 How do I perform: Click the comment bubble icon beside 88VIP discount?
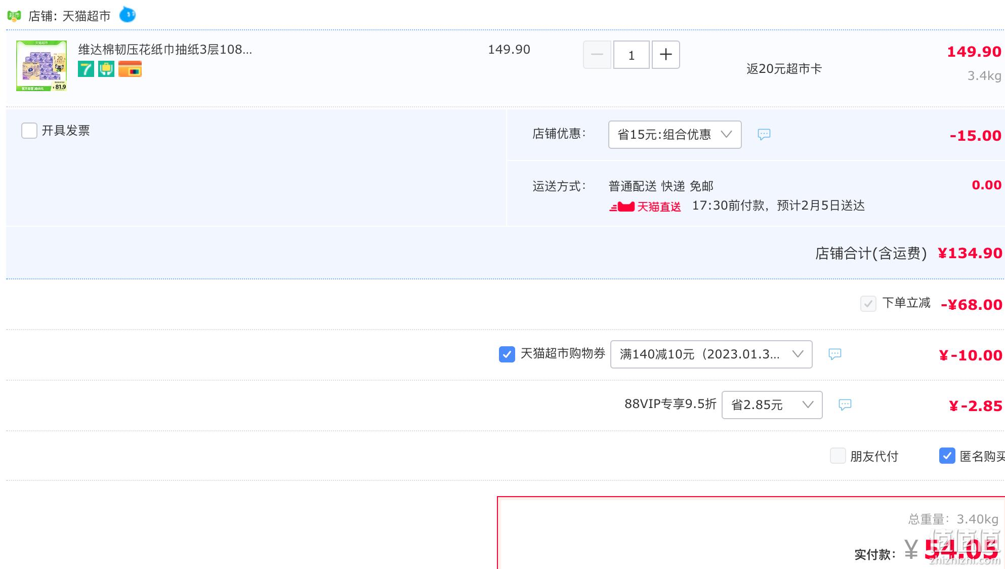[845, 404]
